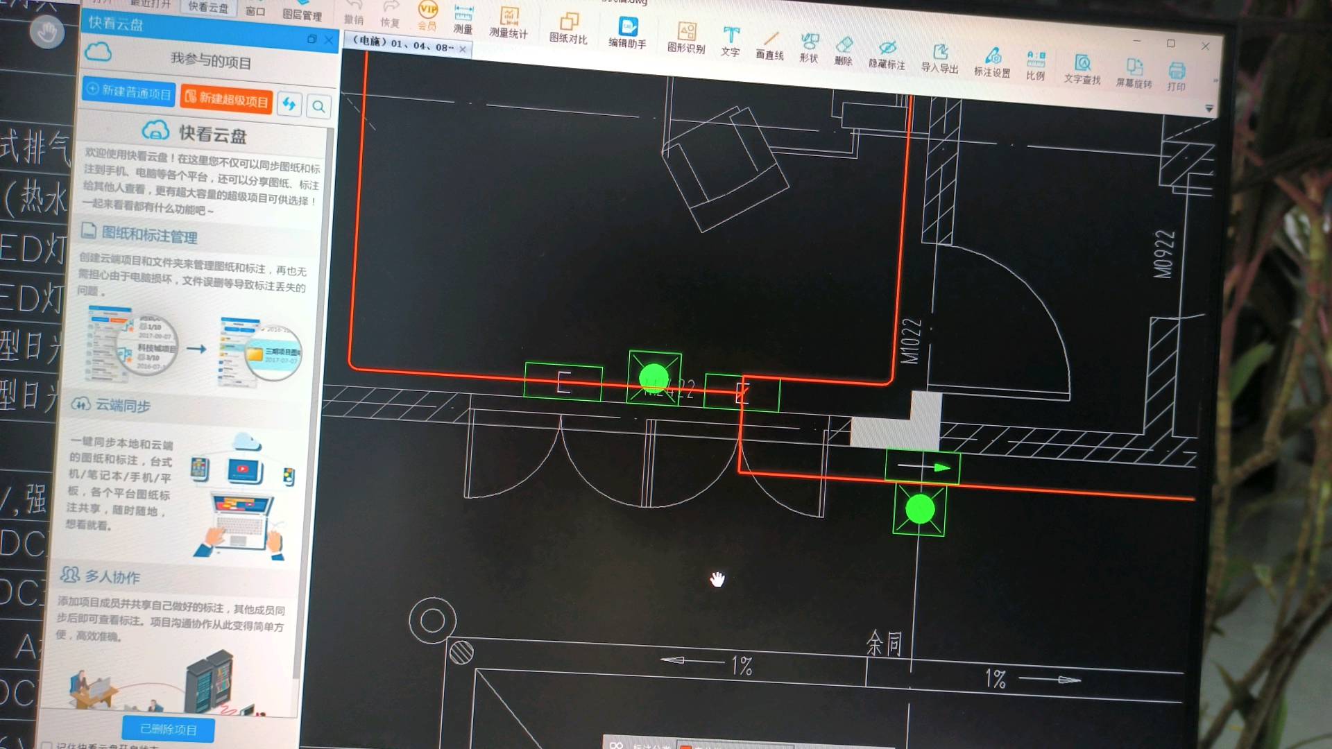Select the 画直线 draw line tool
The height and width of the screenshot is (749, 1332).
pyautogui.click(x=769, y=45)
